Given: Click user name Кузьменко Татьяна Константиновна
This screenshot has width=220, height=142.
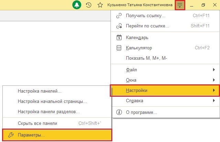Looking at the screenshot, I should (140, 5).
